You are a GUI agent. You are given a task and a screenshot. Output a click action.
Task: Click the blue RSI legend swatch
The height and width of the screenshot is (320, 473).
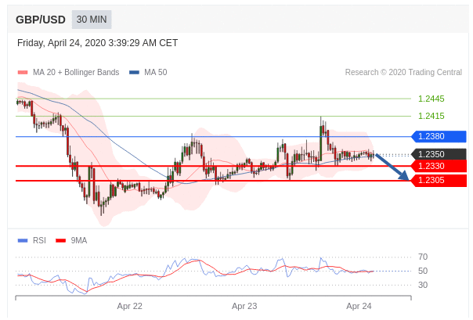click(x=23, y=240)
